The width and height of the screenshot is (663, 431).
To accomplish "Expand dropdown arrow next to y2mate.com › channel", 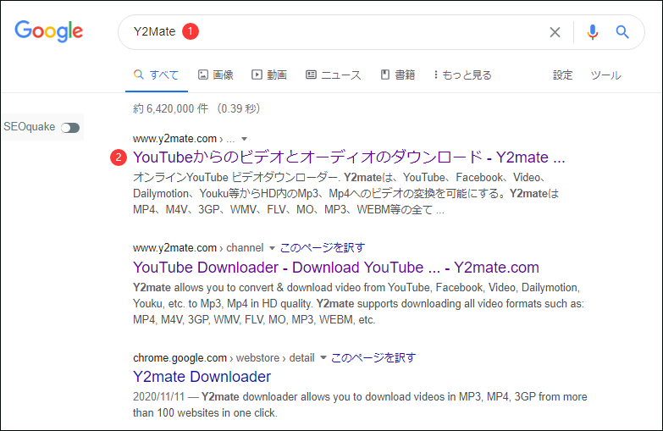I will [x=272, y=248].
